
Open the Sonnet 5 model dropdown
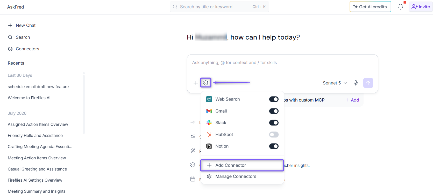coord(335,83)
